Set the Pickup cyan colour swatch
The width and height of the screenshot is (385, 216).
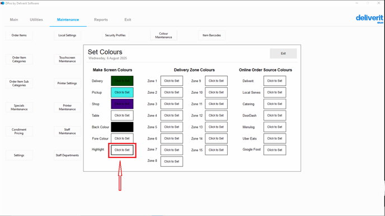[122, 92]
